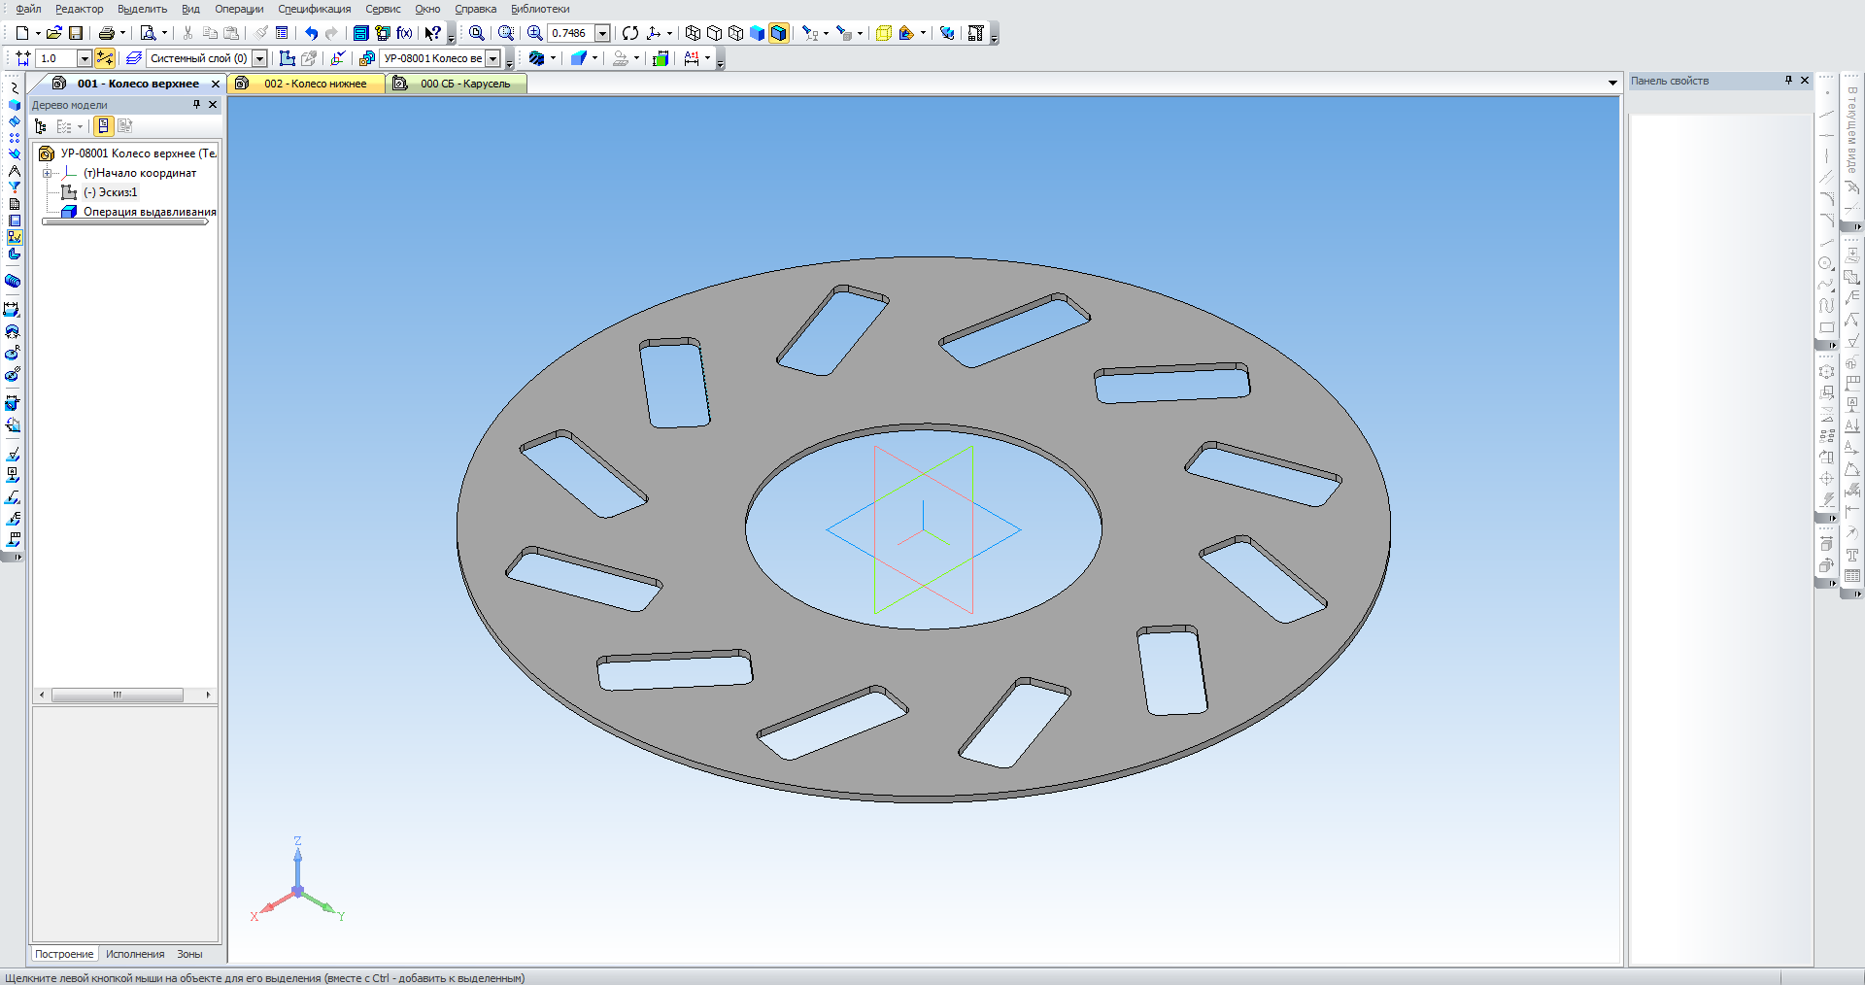Click the Zoom in magnifier icon
The width and height of the screenshot is (1865, 985).
(x=534, y=33)
